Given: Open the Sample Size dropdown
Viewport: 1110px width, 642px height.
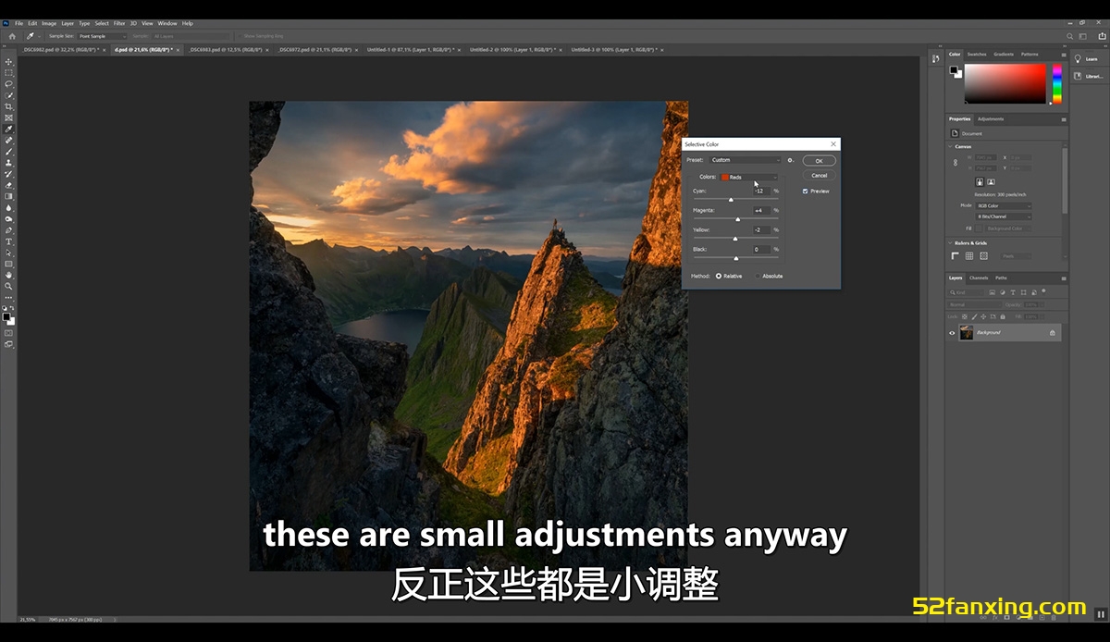Looking at the screenshot, I should click(103, 36).
